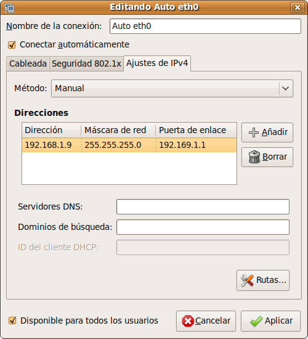Image resolution: width=308 pixels, height=339 pixels.
Task: Select the Ajustes de IPv4 tab
Action: coord(157,63)
